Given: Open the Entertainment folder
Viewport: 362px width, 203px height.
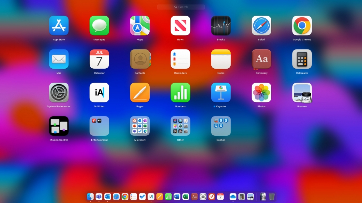Looking at the screenshot, I should tap(99, 126).
